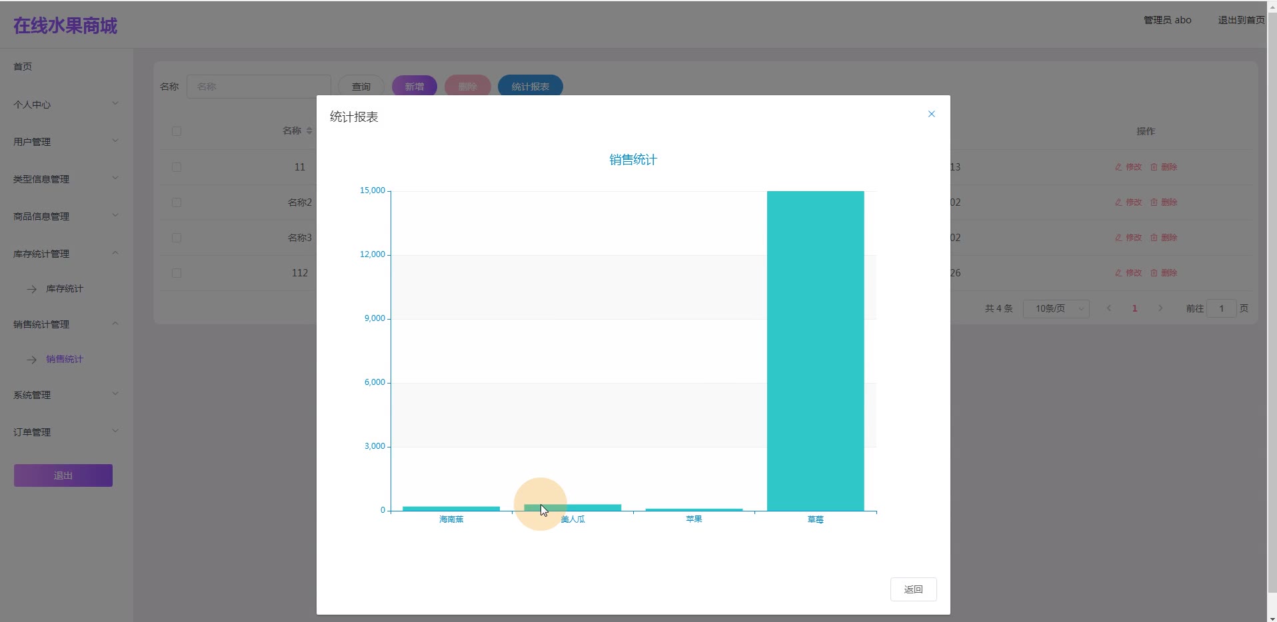This screenshot has height=622, width=1277.
Task: Expand the 商品信息管理 sidebar menu
Action: (x=66, y=216)
